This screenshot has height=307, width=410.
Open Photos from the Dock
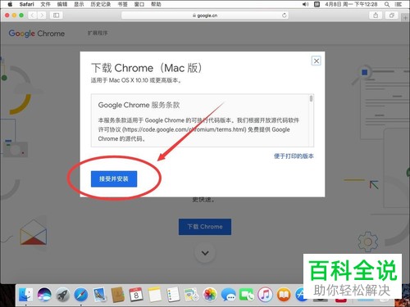pos(210,295)
